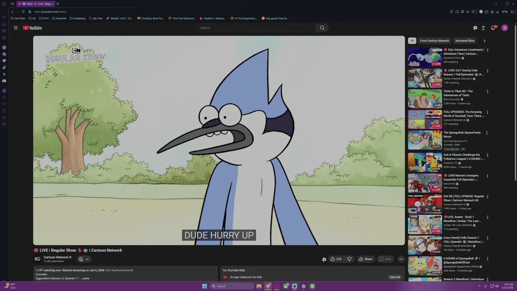Open the Monitor LIVE TikTok bookmark

click(120, 18)
